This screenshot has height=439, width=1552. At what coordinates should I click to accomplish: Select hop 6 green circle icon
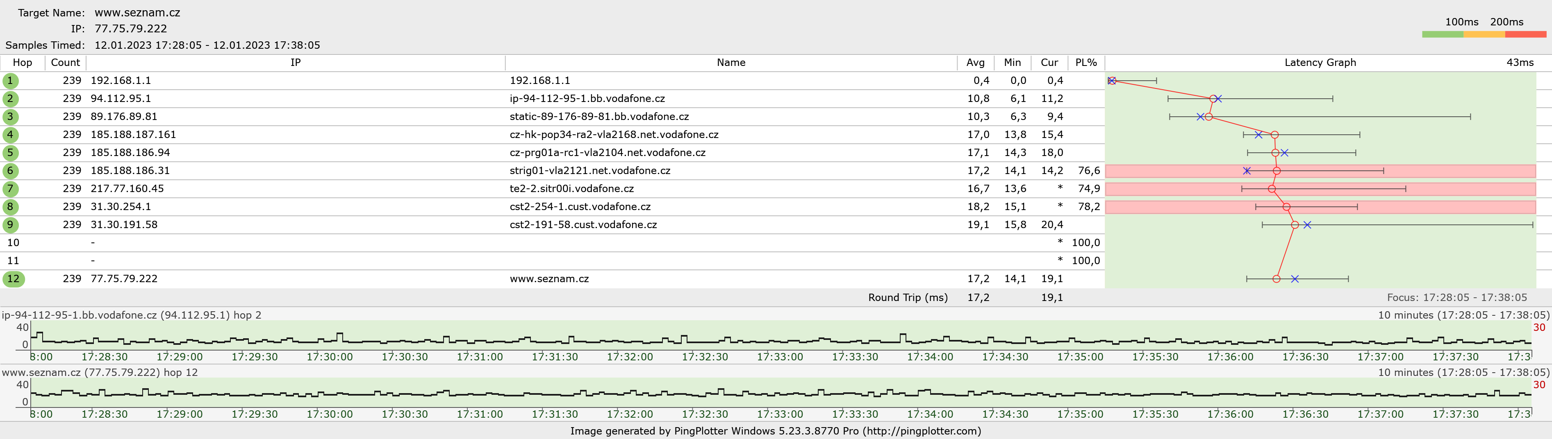(10, 171)
